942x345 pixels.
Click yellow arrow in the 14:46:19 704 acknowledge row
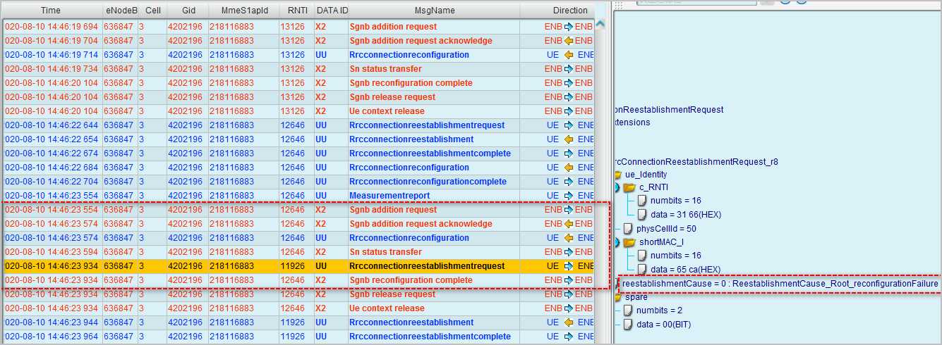coord(569,41)
